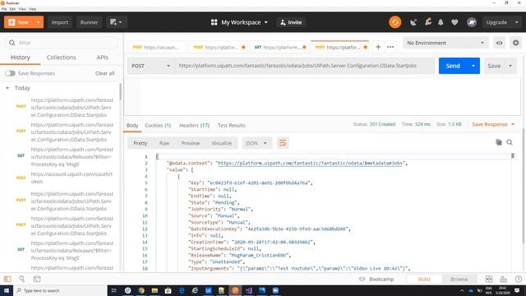Open the Postman console icon in status bar
Image resolution: width=526 pixels, height=296 pixels.
37,279
